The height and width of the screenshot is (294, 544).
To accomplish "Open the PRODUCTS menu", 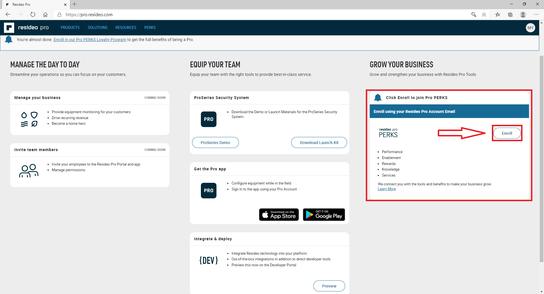I will pos(70,27).
